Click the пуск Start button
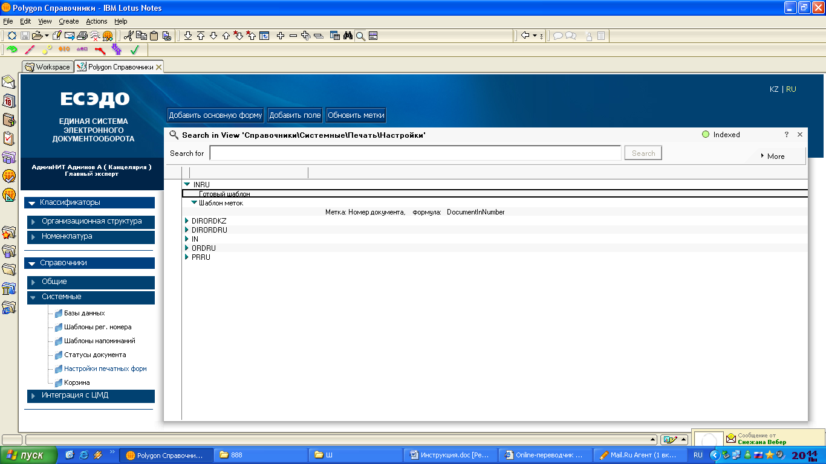This screenshot has width=826, height=464. 29,455
